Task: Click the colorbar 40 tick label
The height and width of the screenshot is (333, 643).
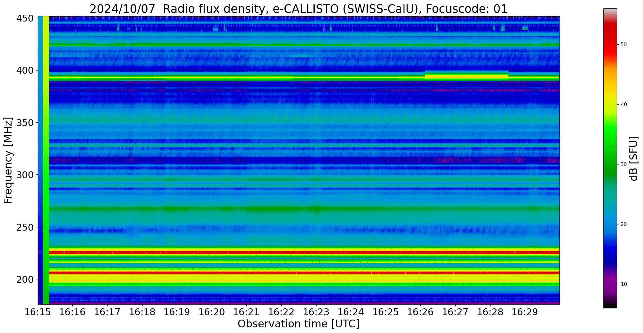Action: 624,105
